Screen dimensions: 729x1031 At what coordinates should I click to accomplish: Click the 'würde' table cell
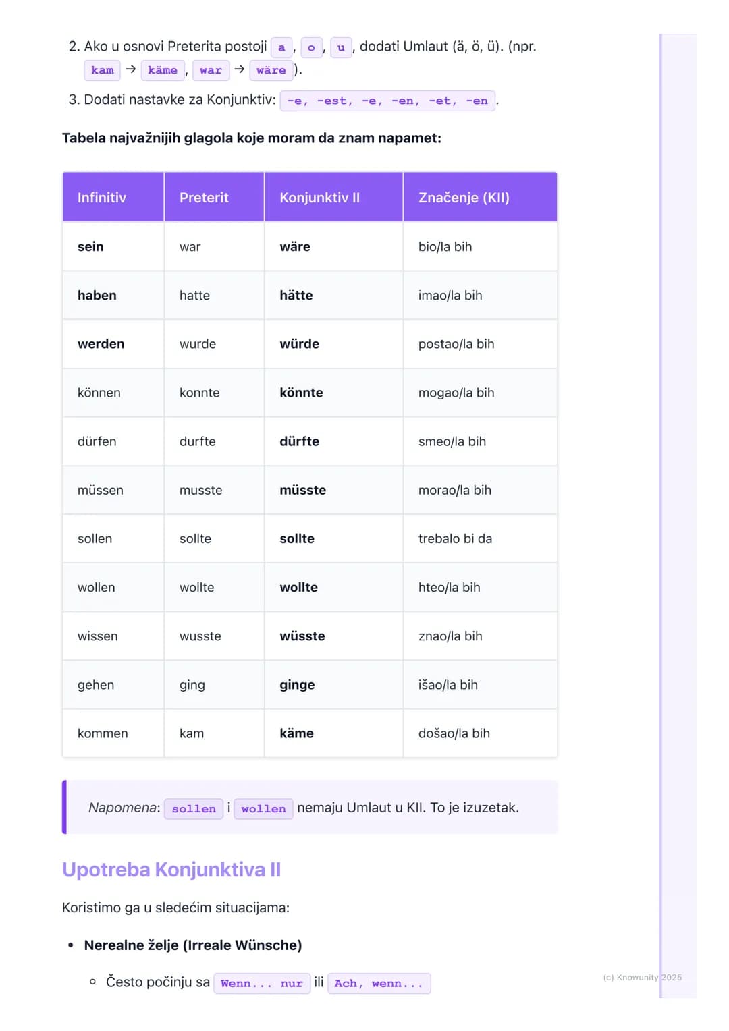(x=333, y=343)
